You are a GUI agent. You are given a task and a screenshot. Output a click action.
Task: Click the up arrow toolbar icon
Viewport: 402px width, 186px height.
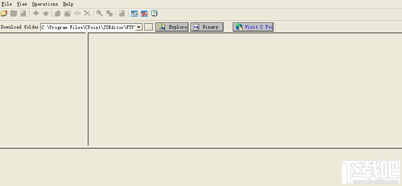click(x=36, y=13)
